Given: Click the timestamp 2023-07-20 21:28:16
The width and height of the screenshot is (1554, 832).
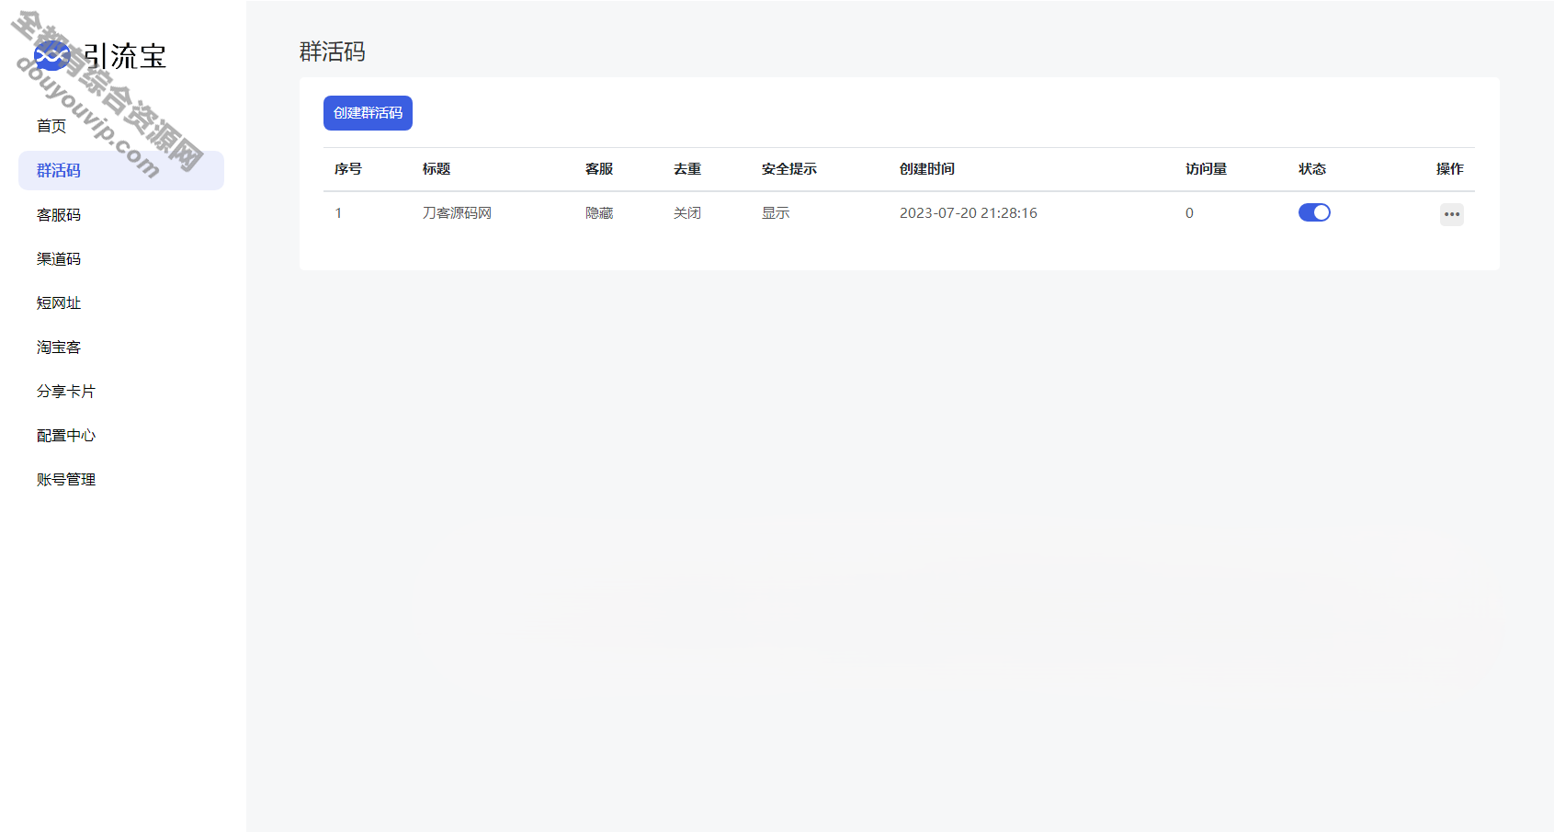Looking at the screenshot, I should 969,213.
